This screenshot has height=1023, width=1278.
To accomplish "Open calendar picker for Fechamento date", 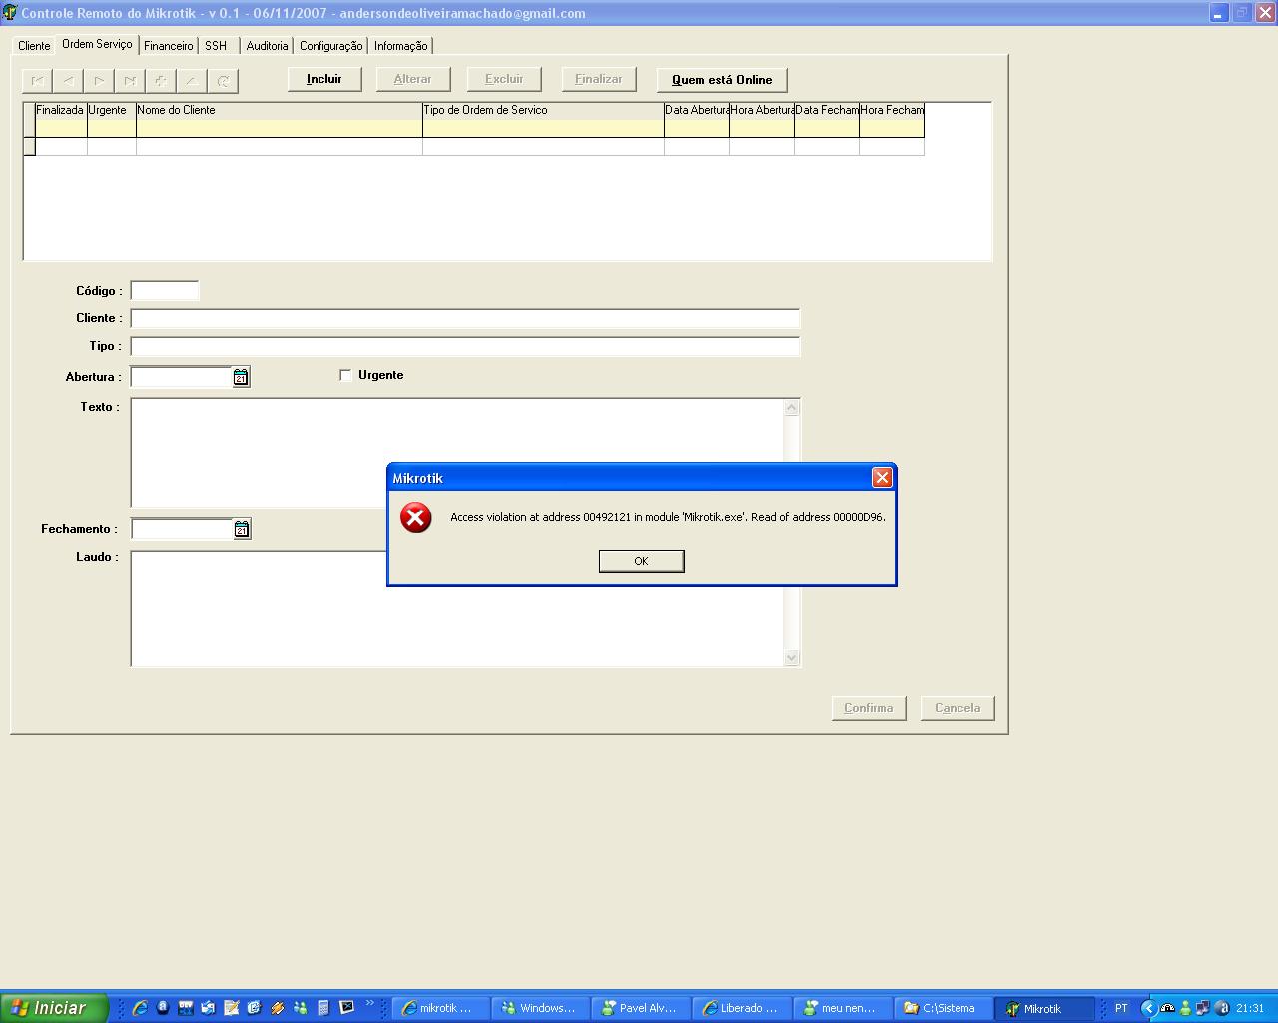I will click(242, 529).
